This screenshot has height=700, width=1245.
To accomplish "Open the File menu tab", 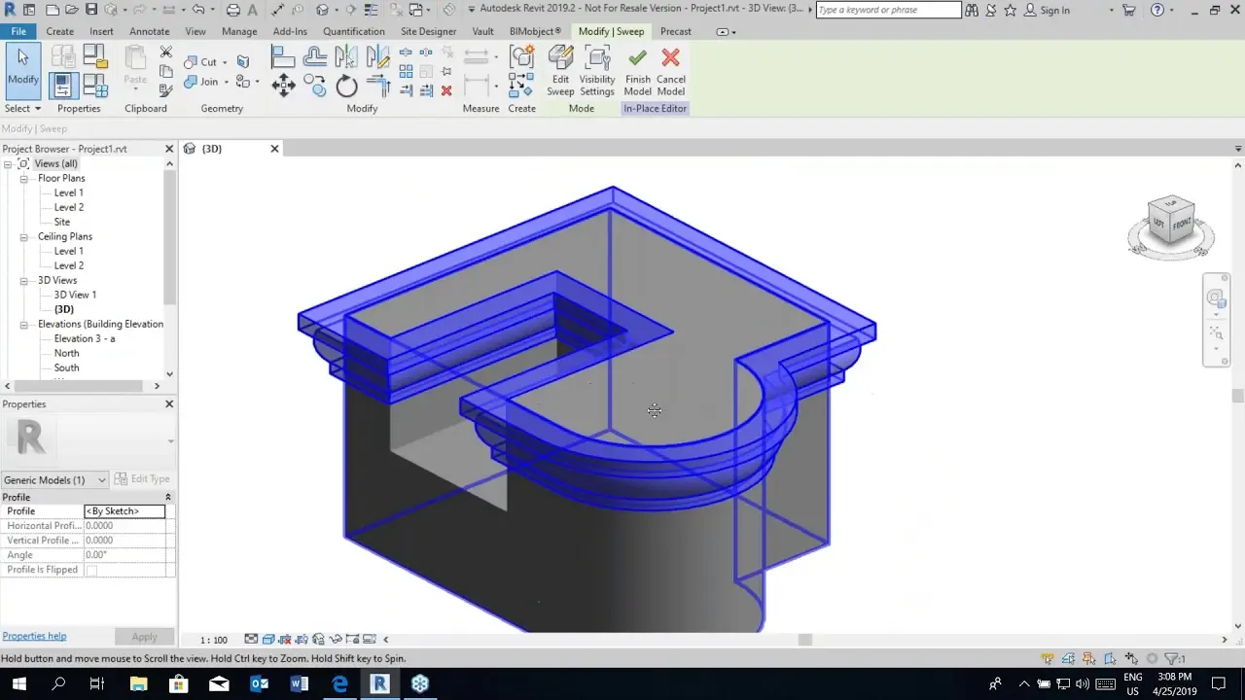I will pyautogui.click(x=18, y=31).
